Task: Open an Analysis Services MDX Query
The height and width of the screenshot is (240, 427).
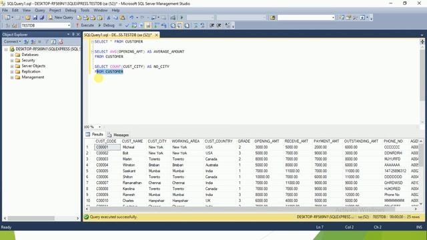Action: point(86,17)
